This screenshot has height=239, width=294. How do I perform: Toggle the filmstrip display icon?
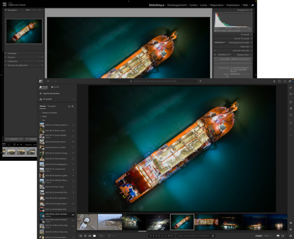pos(278,236)
